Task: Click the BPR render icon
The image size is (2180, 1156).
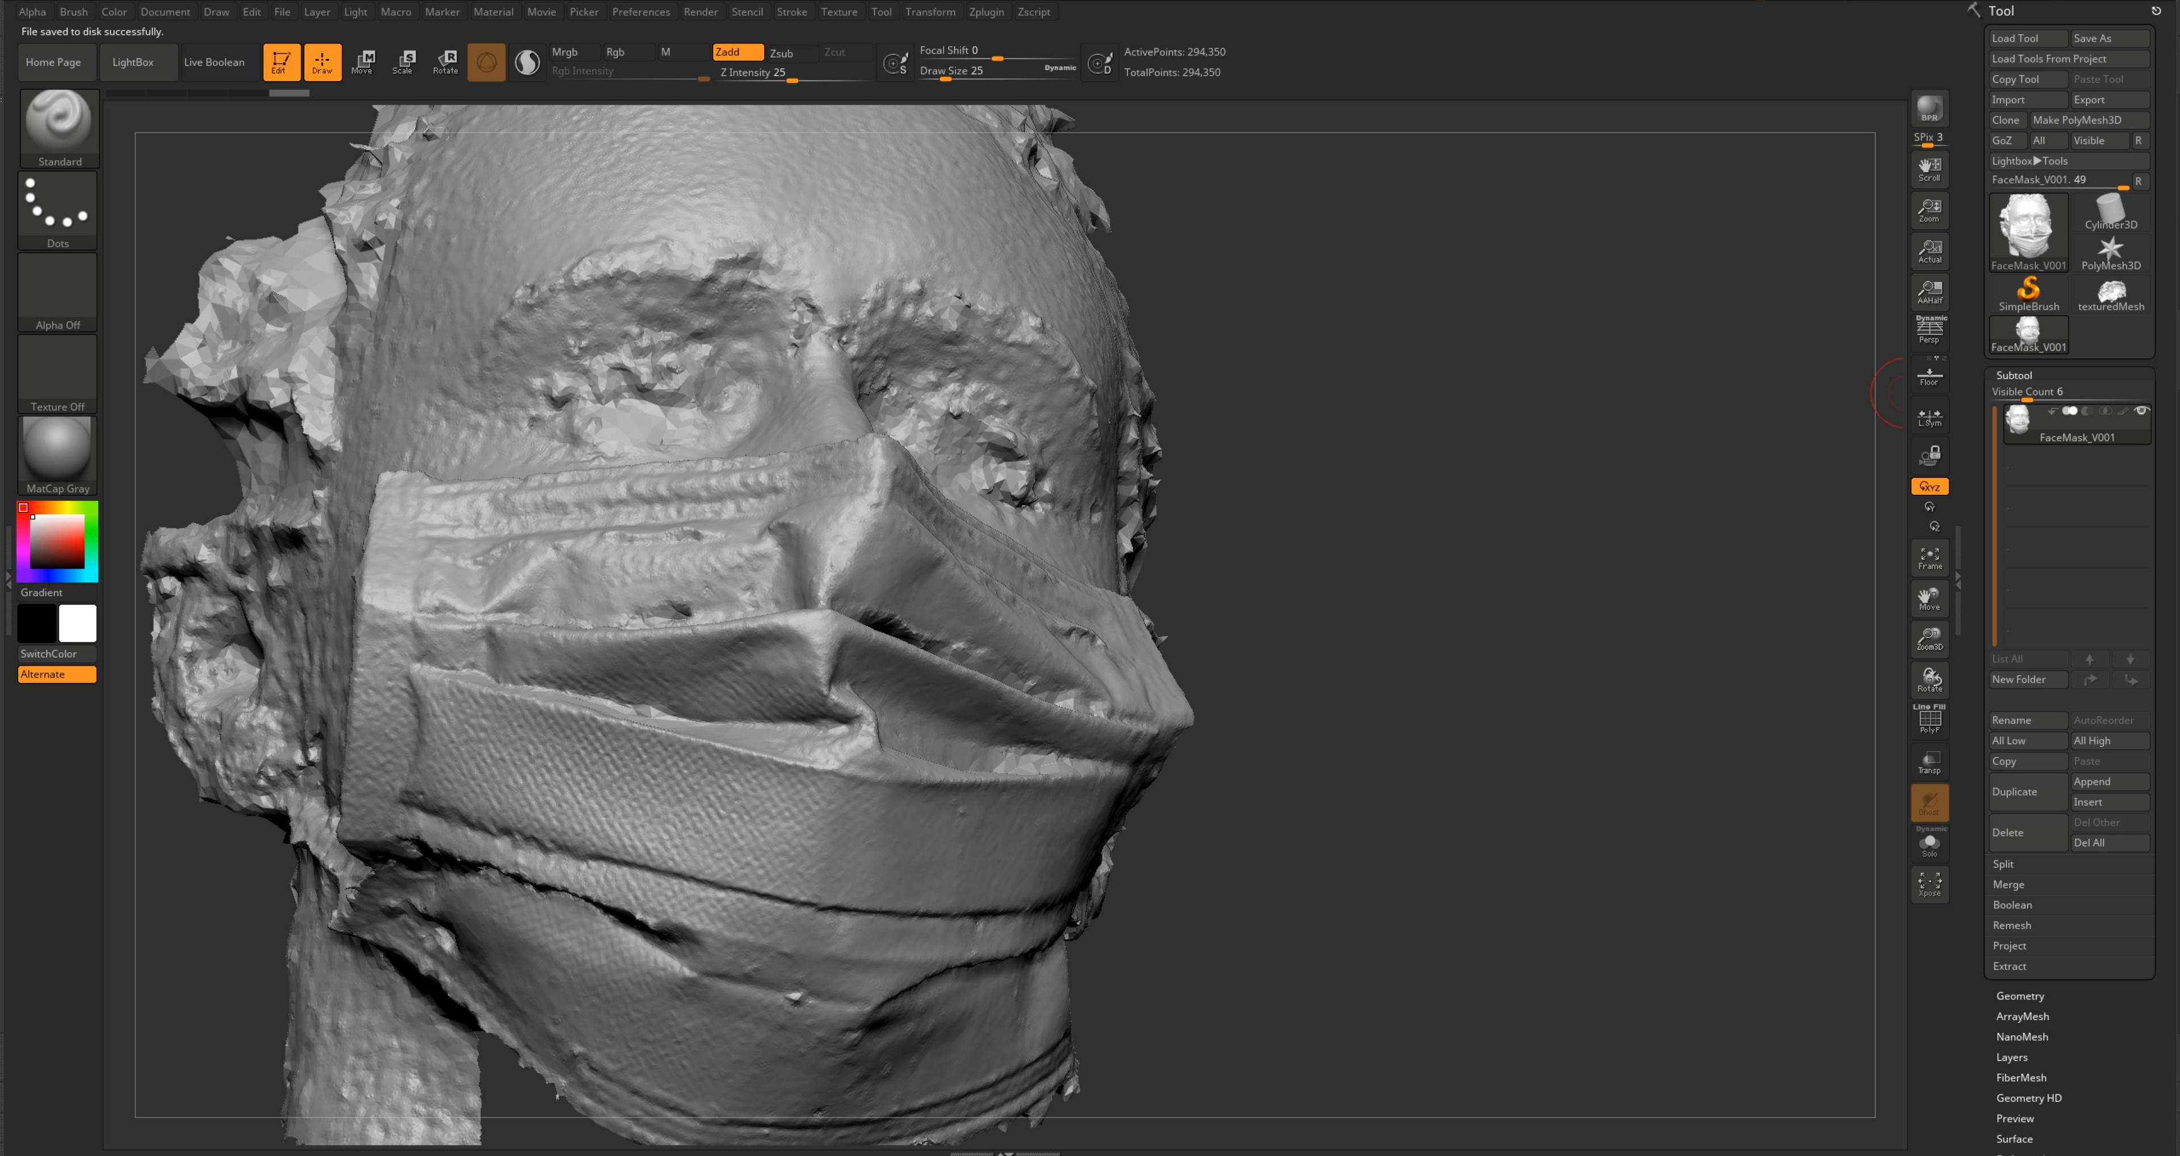Action: point(1930,108)
